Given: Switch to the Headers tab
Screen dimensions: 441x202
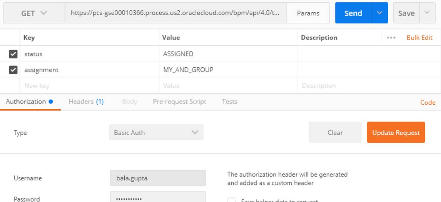Looking at the screenshot, I should tap(86, 102).
